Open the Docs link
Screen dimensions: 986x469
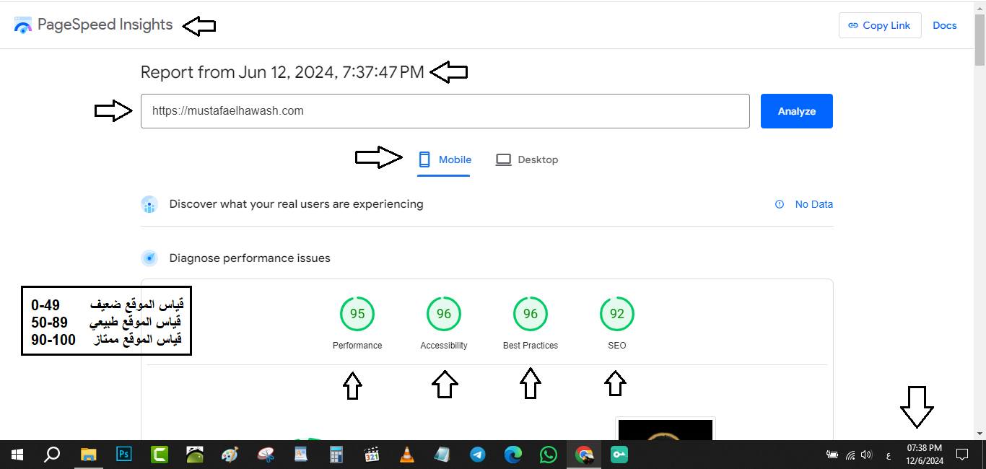click(944, 25)
